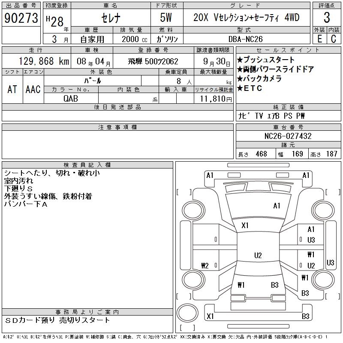Viewport: 343px width, 343px height.
Task: Click the overall score 3
Action: (327, 18)
